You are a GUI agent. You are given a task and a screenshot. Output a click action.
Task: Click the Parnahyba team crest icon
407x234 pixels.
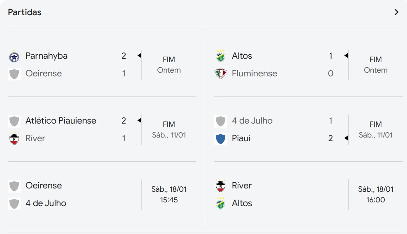pyautogui.click(x=14, y=57)
